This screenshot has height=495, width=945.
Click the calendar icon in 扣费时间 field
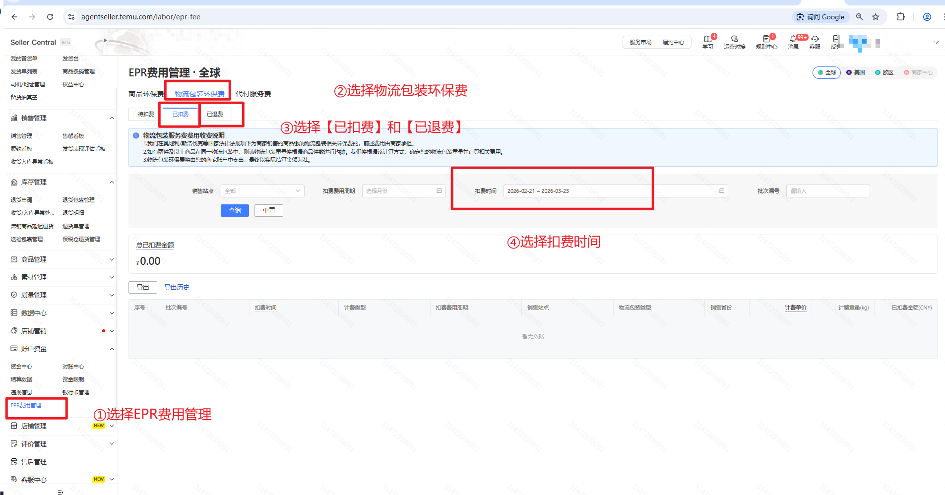click(722, 191)
